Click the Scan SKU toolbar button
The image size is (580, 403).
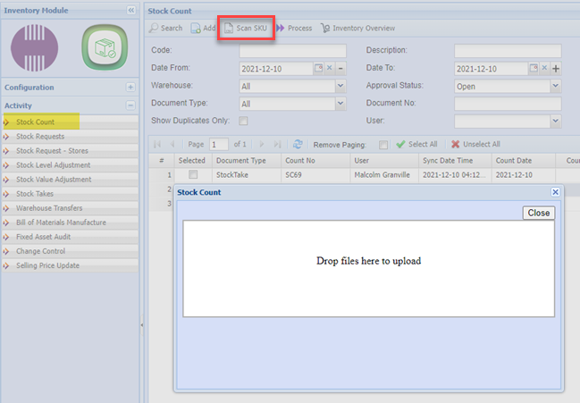(x=246, y=28)
